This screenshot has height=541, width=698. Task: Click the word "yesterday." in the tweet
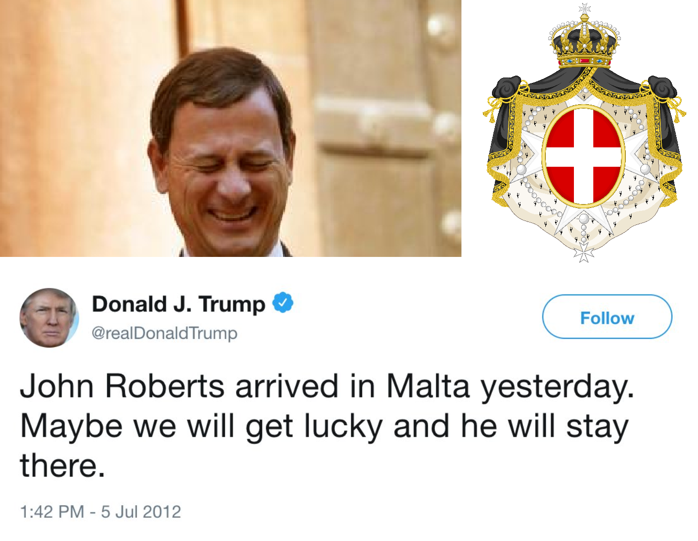point(557,387)
